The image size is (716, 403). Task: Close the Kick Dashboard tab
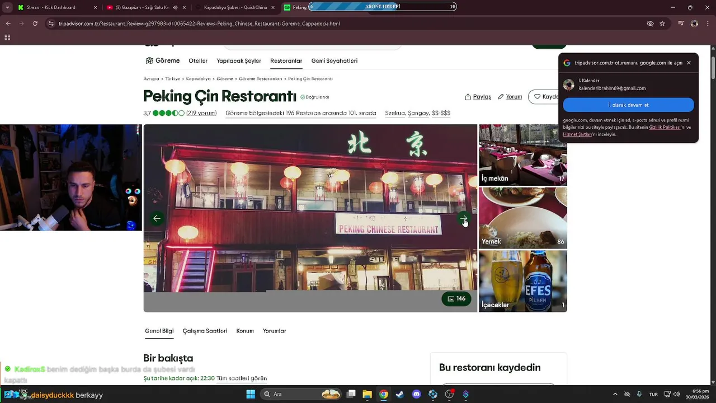[x=95, y=7]
